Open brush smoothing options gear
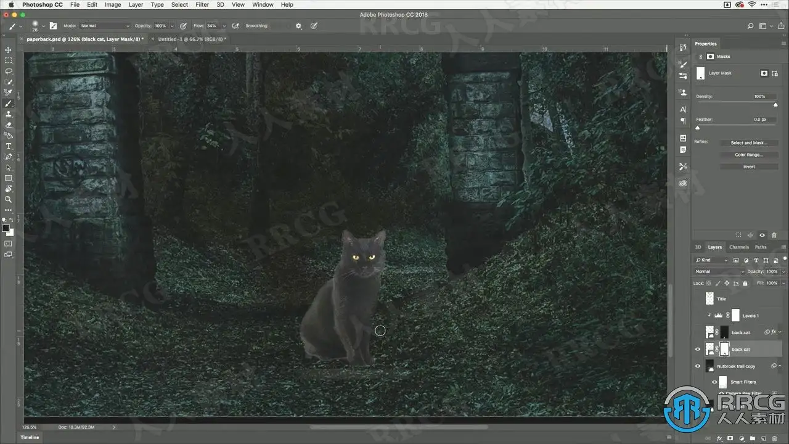The image size is (789, 444). [299, 26]
